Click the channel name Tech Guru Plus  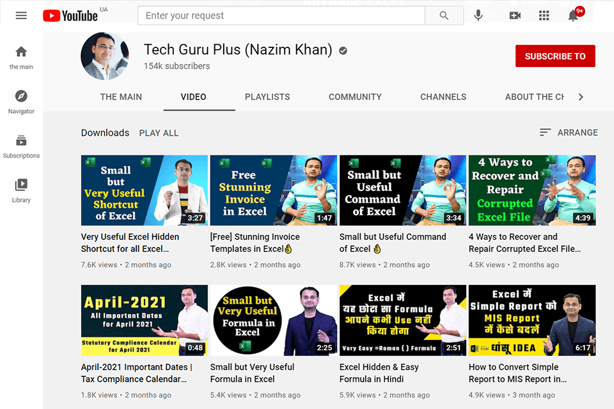[x=238, y=50]
